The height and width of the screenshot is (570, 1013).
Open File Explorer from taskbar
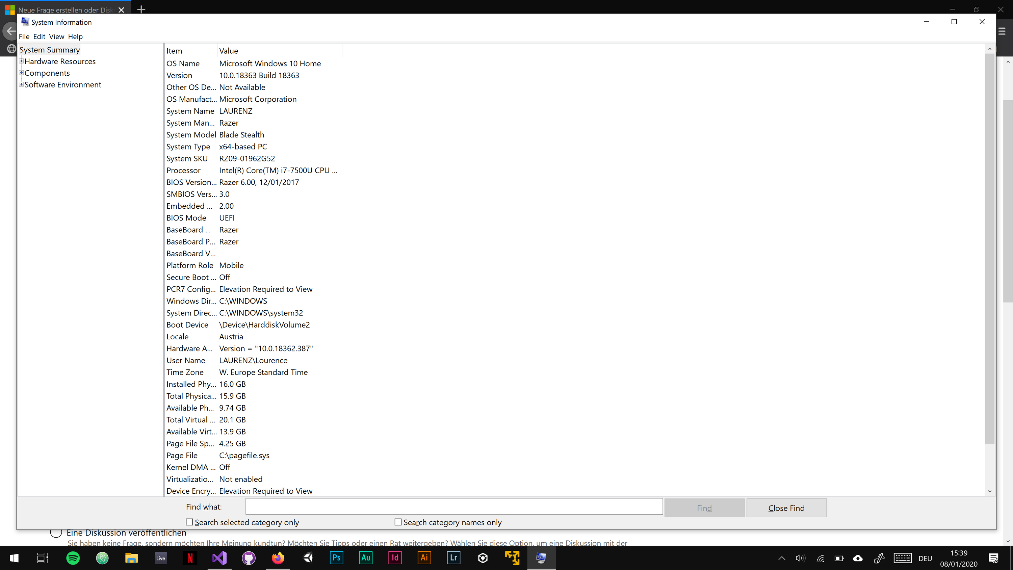131,558
